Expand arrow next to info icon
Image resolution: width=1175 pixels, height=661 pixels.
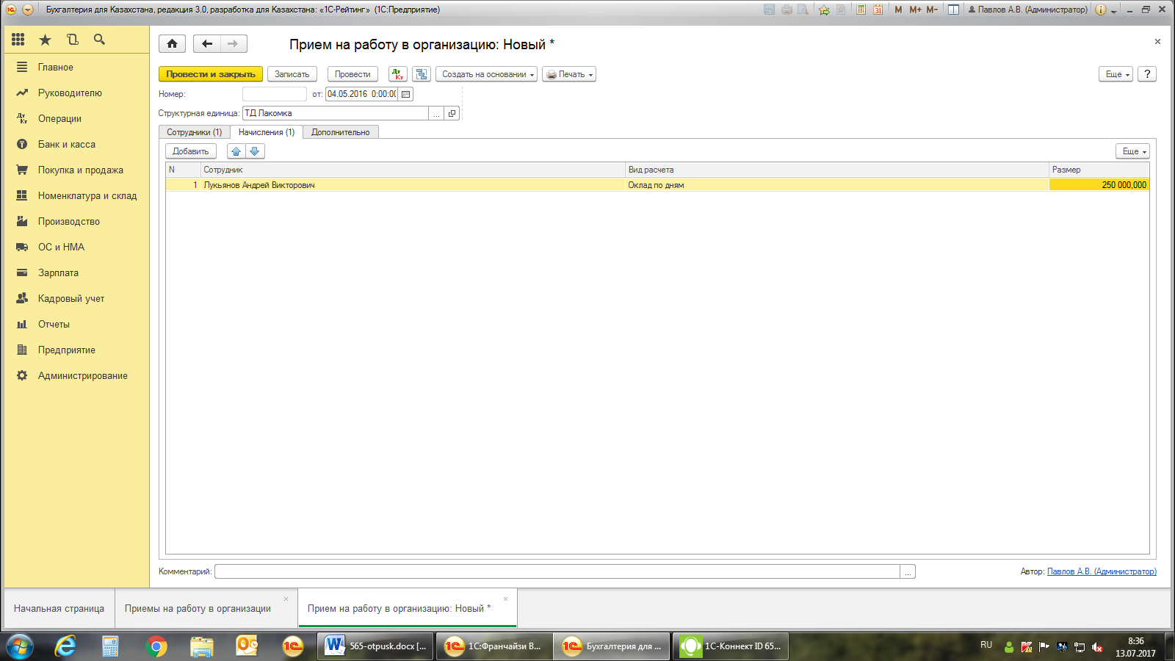pos(1113,10)
